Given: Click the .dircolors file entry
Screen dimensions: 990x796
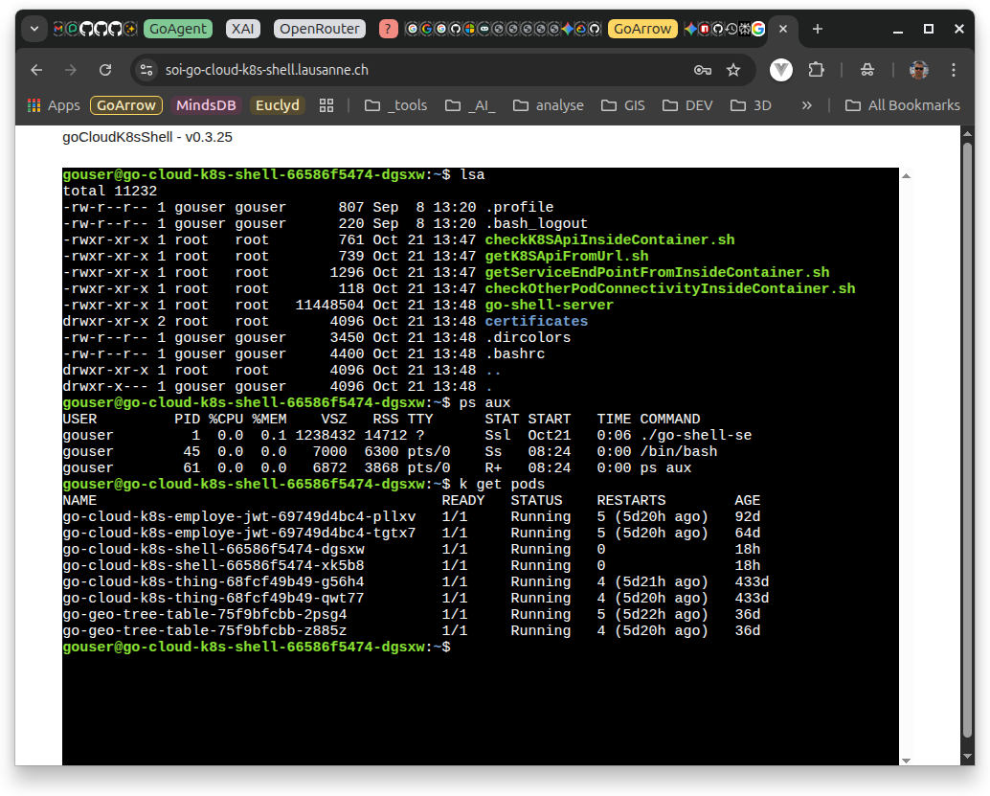Looking at the screenshot, I should (528, 338).
